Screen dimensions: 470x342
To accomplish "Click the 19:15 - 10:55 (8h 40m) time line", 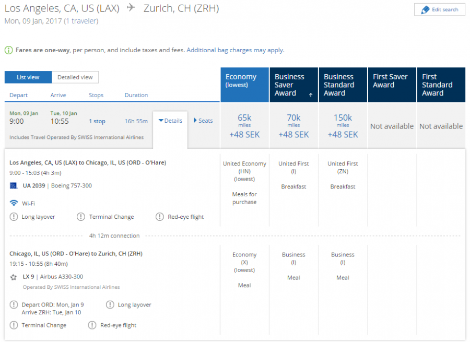I will pyautogui.click(x=39, y=264).
